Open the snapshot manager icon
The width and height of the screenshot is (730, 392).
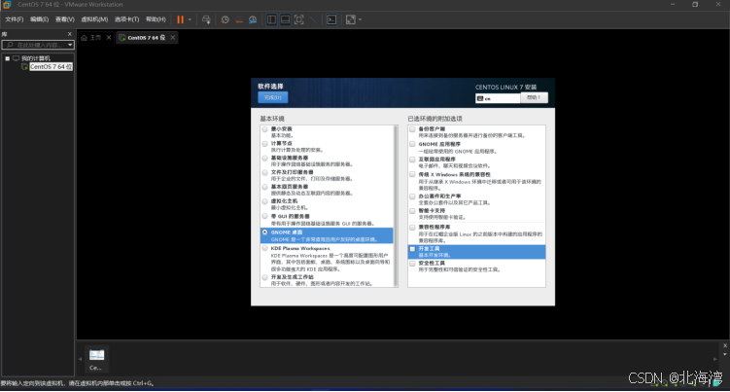tap(253, 19)
